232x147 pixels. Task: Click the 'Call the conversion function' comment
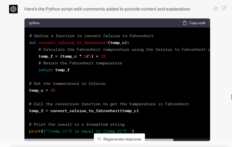click(109, 104)
